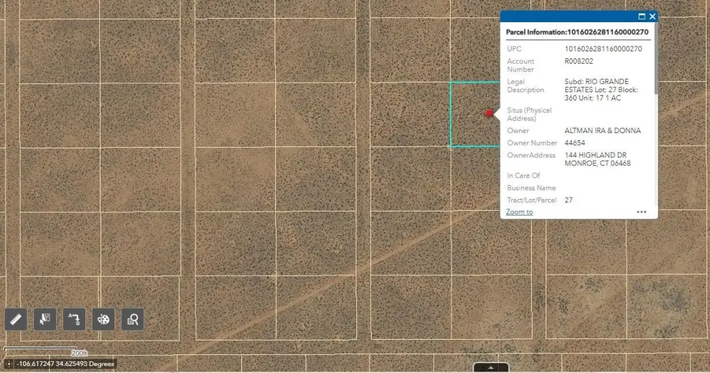This screenshot has width=710, height=373.
Task: Open the Measure ruler tool
Action: [16, 319]
